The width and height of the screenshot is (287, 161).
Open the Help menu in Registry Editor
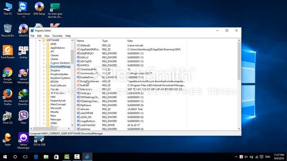[68, 36]
